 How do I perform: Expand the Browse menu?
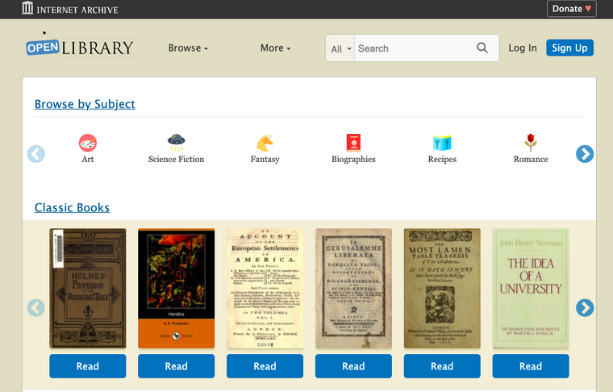tap(188, 48)
